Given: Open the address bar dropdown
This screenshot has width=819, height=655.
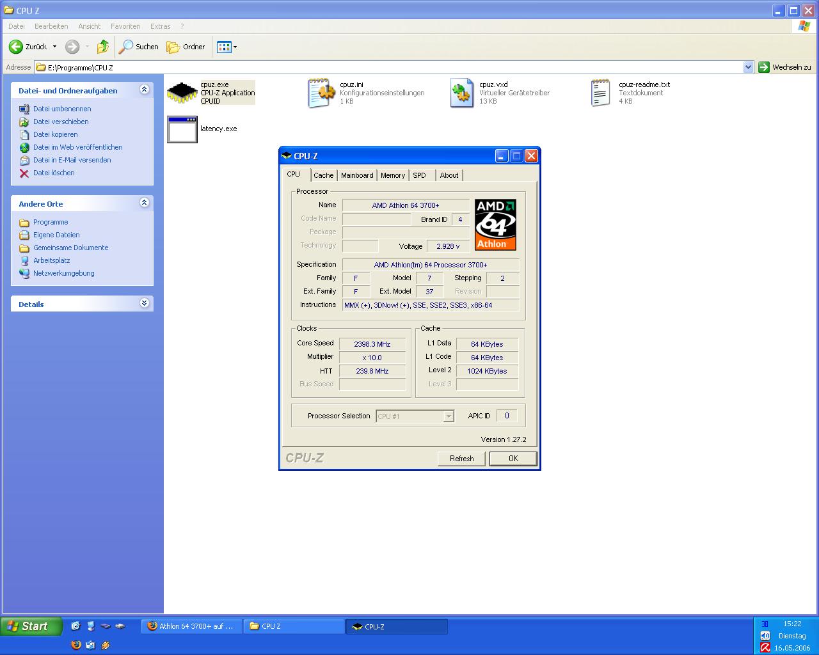Looking at the screenshot, I should coord(748,67).
